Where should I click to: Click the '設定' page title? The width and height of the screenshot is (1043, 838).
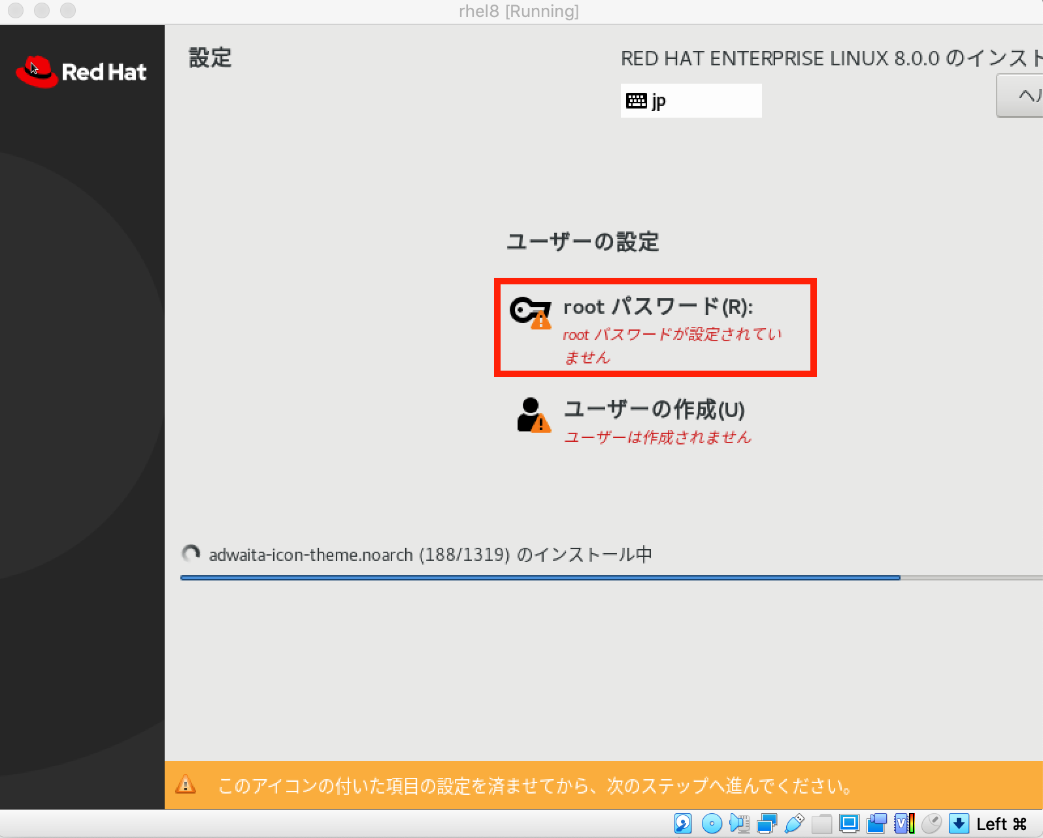coord(210,58)
